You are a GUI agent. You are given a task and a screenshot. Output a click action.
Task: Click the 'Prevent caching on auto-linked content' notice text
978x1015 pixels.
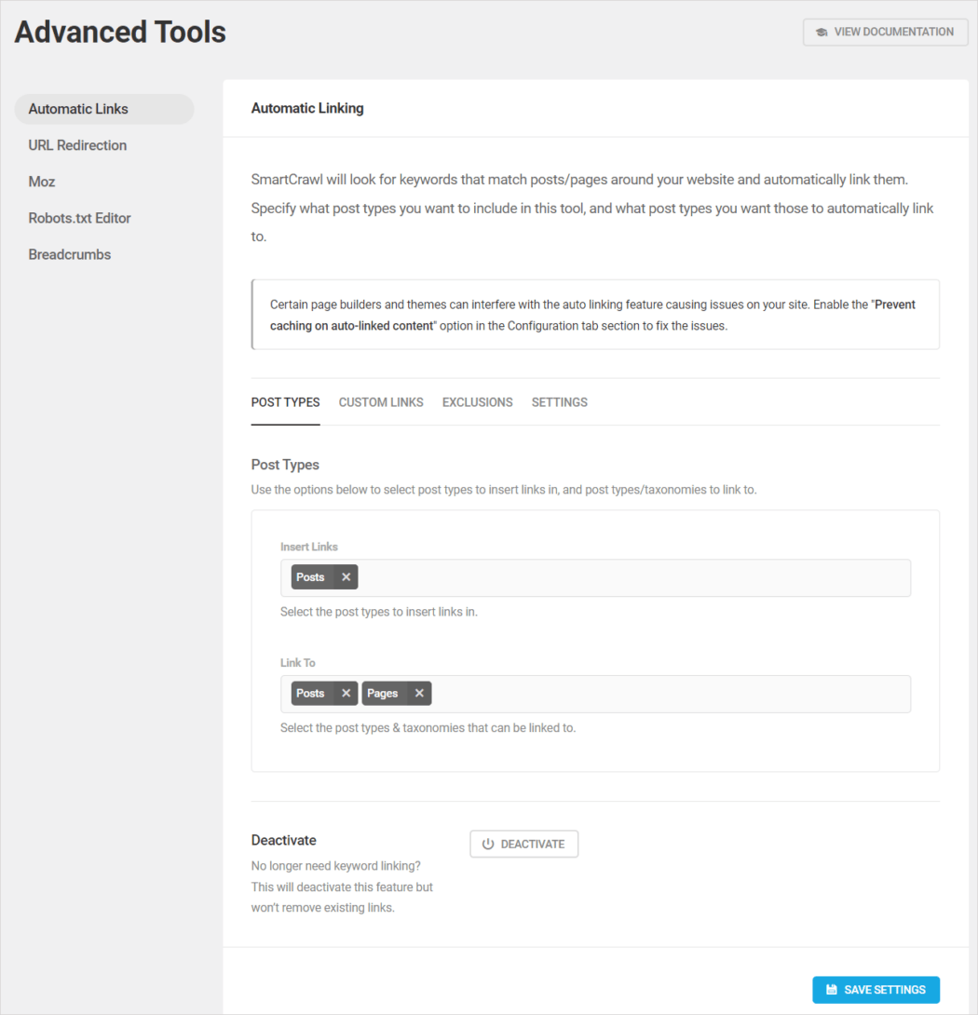pyautogui.click(x=592, y=315)
